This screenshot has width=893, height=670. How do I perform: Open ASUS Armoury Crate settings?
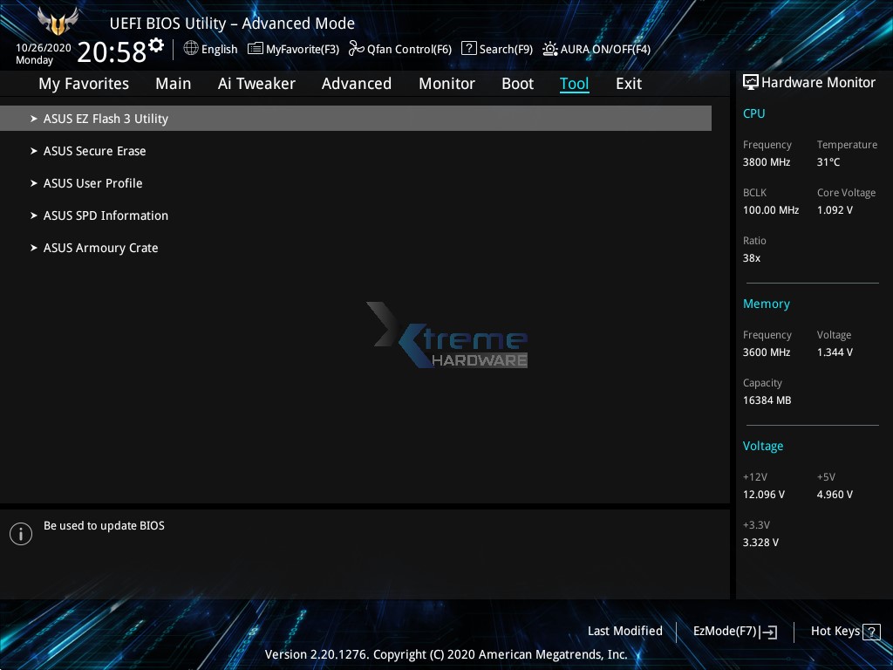[100, 248]
